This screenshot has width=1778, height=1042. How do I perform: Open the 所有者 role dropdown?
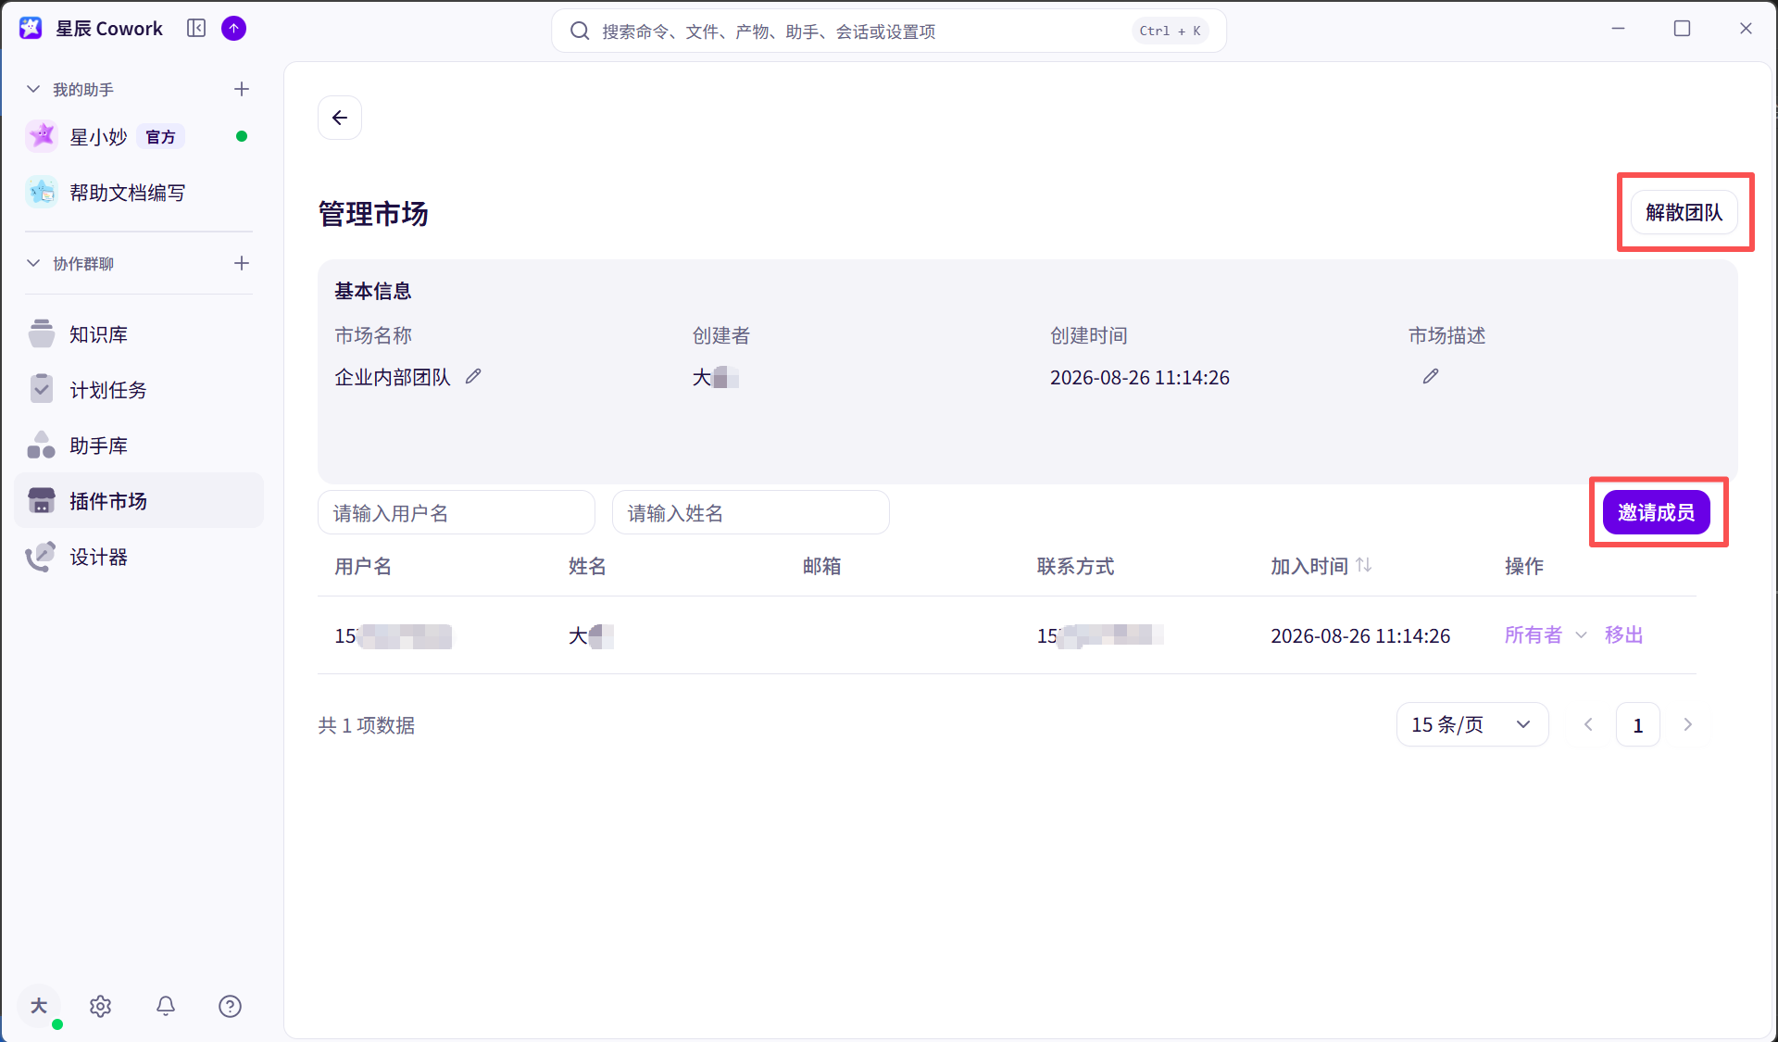(1546, 635)
